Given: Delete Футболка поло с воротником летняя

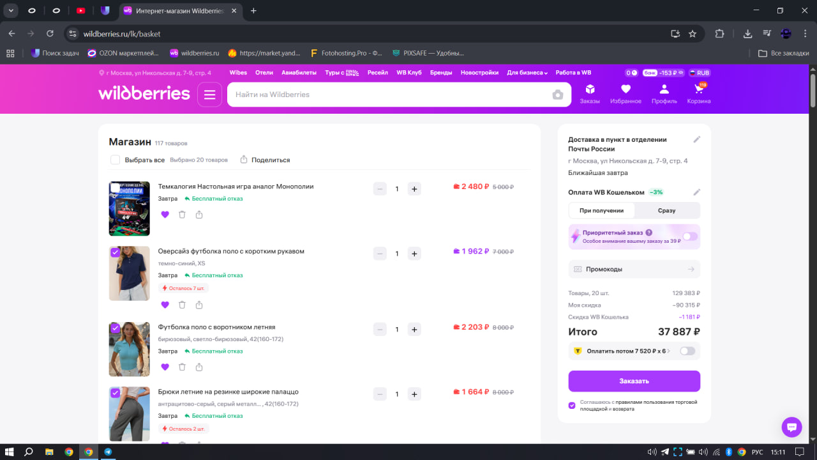Looking at the screenshot, I should [182, 367].
